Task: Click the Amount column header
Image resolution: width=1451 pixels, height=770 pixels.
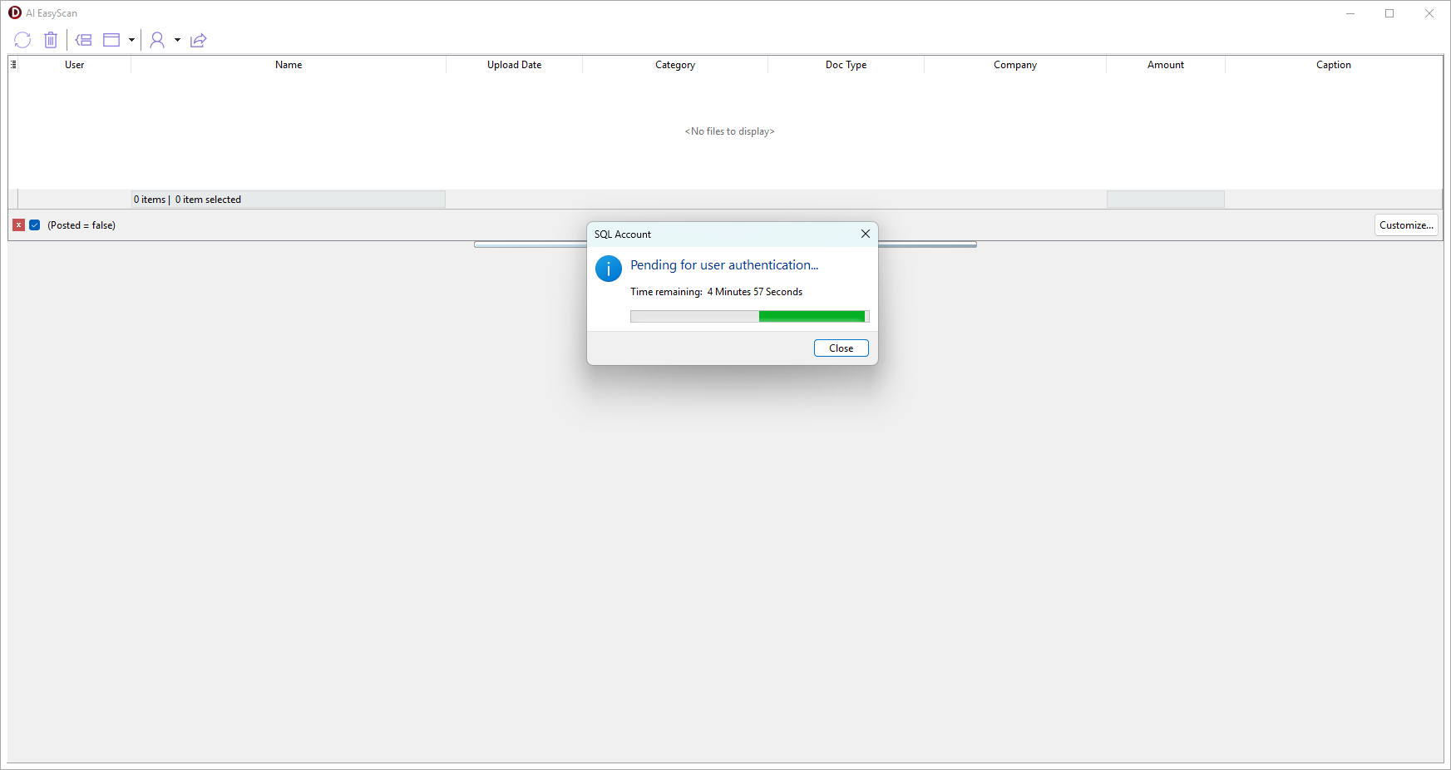Action: click(x=1165, y=65)
